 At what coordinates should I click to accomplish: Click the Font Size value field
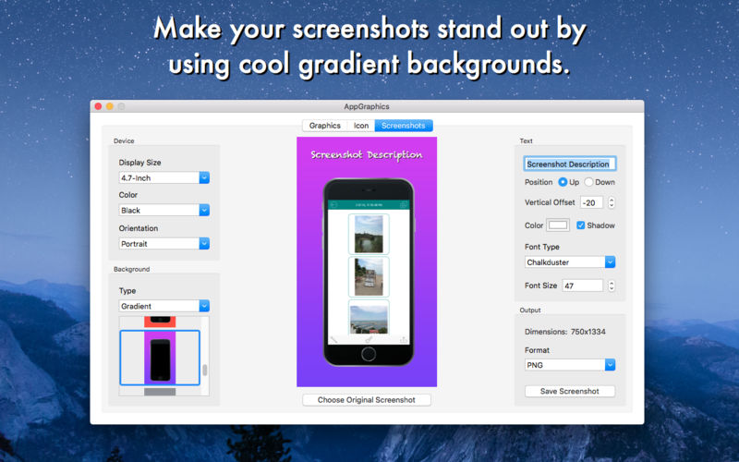[583, 286]
